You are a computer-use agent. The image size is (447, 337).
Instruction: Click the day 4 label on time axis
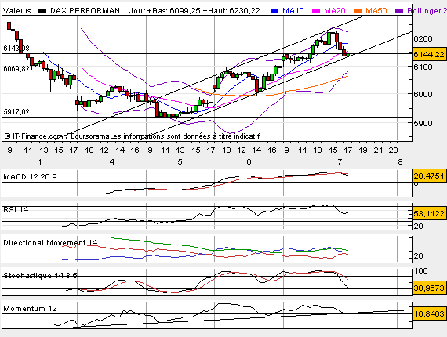112,162
